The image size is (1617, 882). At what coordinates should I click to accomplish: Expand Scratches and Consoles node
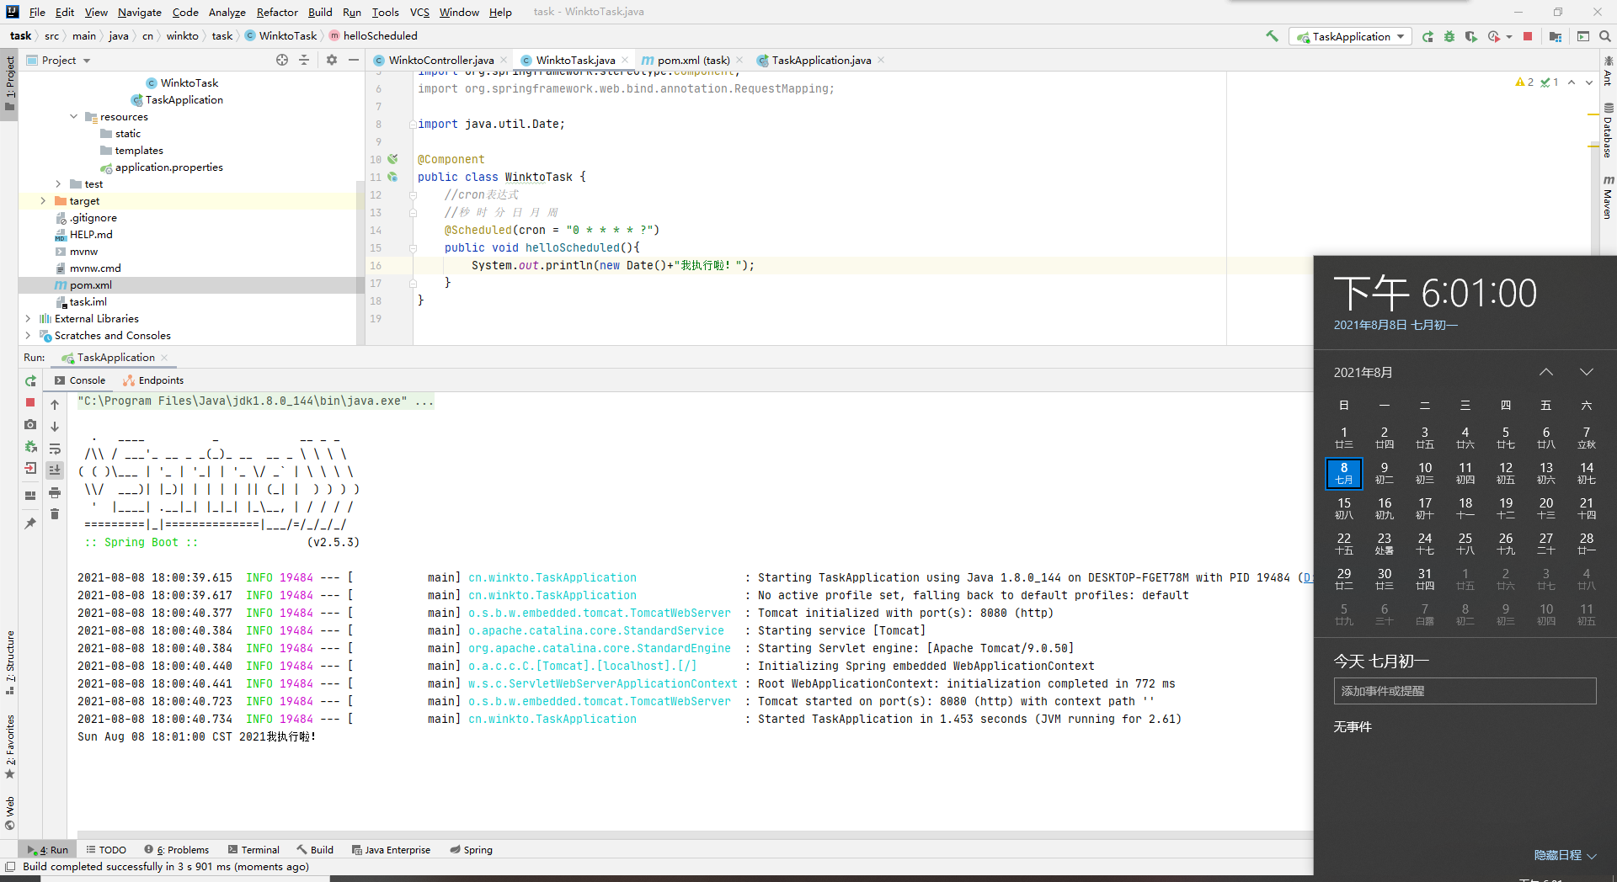pos(28,336)
